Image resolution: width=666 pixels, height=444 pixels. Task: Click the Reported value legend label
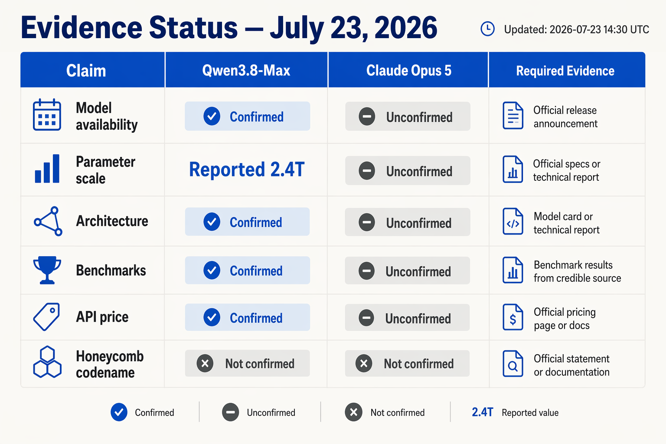point(530,413)
